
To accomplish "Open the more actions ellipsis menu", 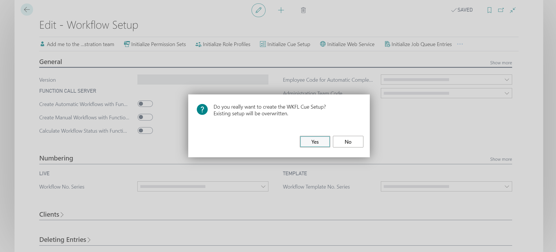I will [460, 44].
